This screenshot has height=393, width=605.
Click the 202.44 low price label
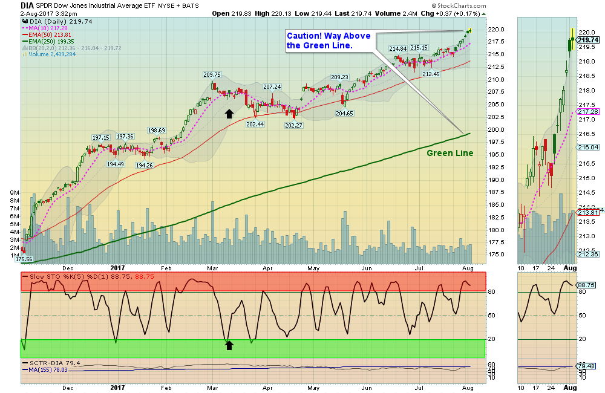pos(255,124)
